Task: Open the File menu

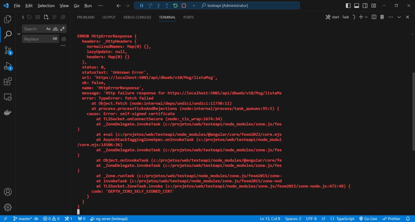Action: tap(17, 6)
